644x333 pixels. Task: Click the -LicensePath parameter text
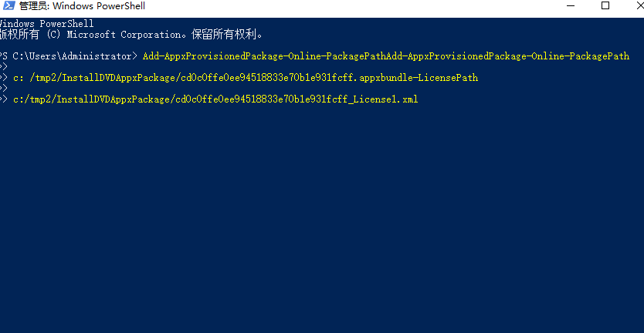tap(449, 78)
